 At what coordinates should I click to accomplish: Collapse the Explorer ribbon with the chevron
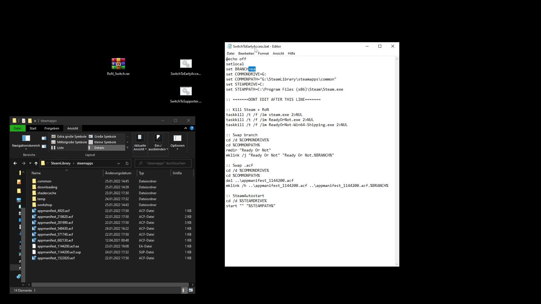[186, 128]
